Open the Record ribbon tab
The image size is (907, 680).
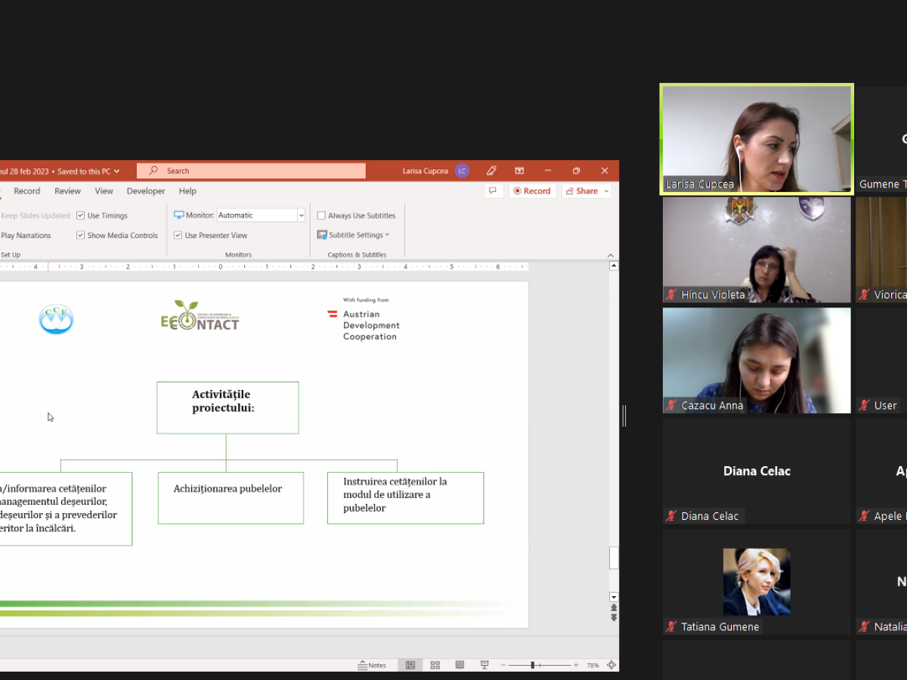(27, 191)
